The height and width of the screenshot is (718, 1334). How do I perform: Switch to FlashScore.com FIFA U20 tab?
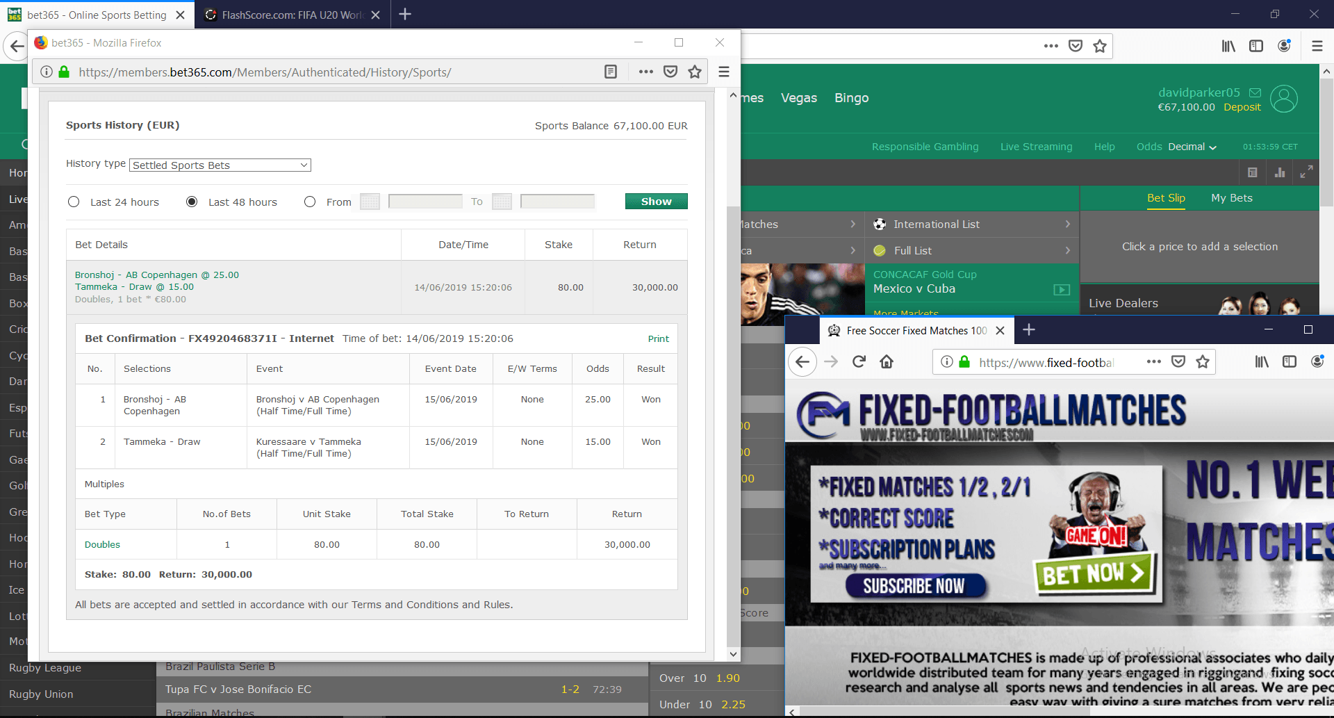(x=292, y=15)
